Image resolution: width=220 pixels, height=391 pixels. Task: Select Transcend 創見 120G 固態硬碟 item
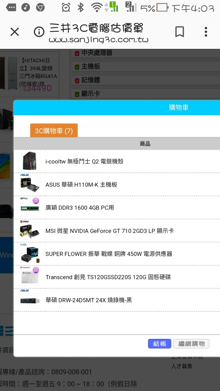[x=108, y=277]
